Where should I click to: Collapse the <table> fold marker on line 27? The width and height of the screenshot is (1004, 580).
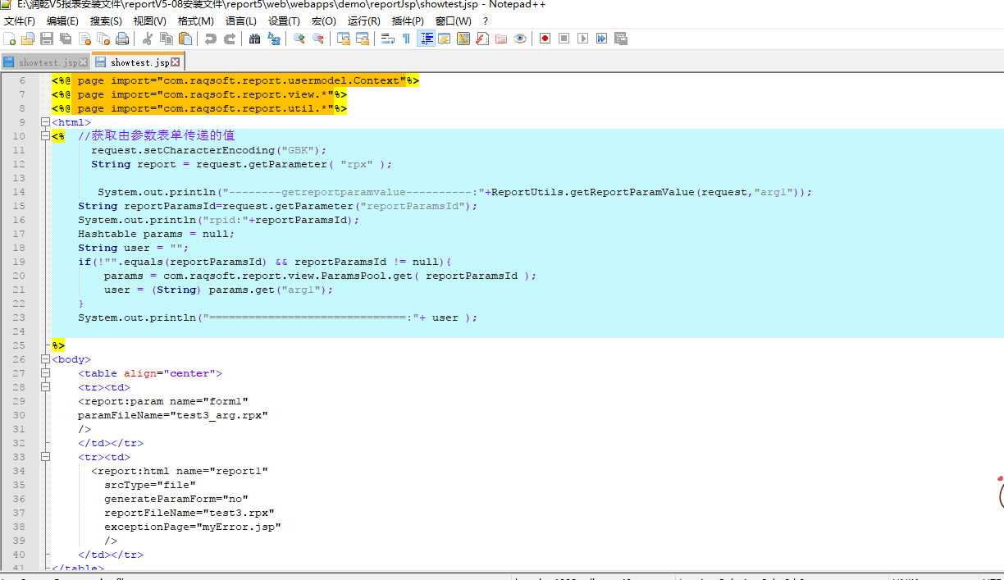pyautogui.click(x=46, y=373)
